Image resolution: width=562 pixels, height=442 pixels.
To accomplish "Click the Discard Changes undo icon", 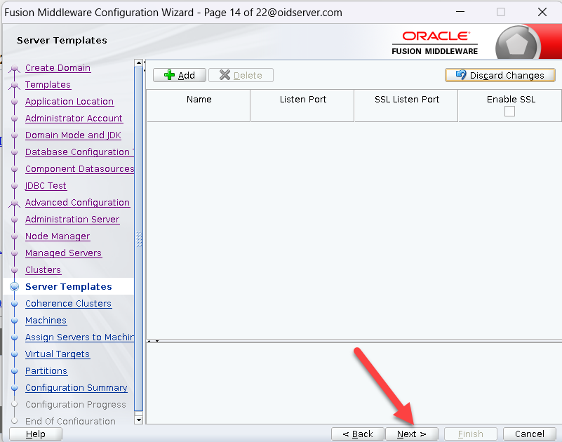I will click(x=461, y=75).
